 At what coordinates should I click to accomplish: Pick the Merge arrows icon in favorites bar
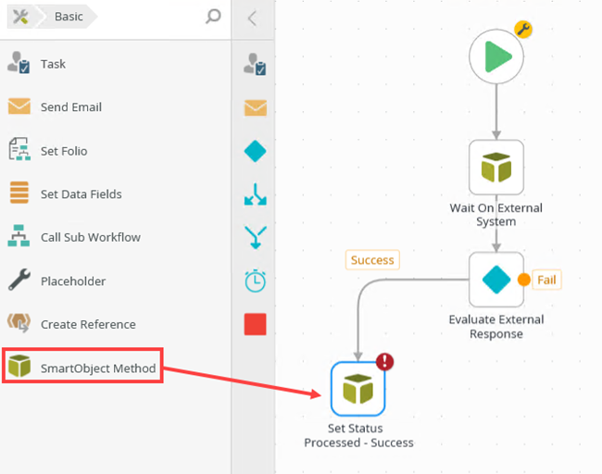[x=256, y=238]
